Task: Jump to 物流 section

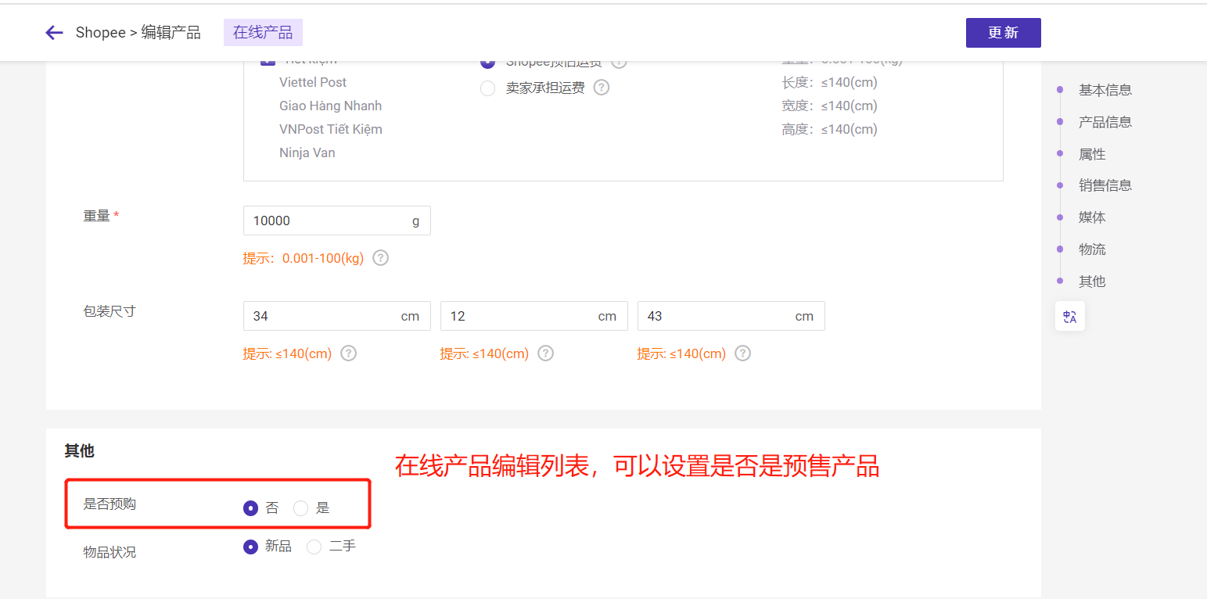Action: (1092, 249)
